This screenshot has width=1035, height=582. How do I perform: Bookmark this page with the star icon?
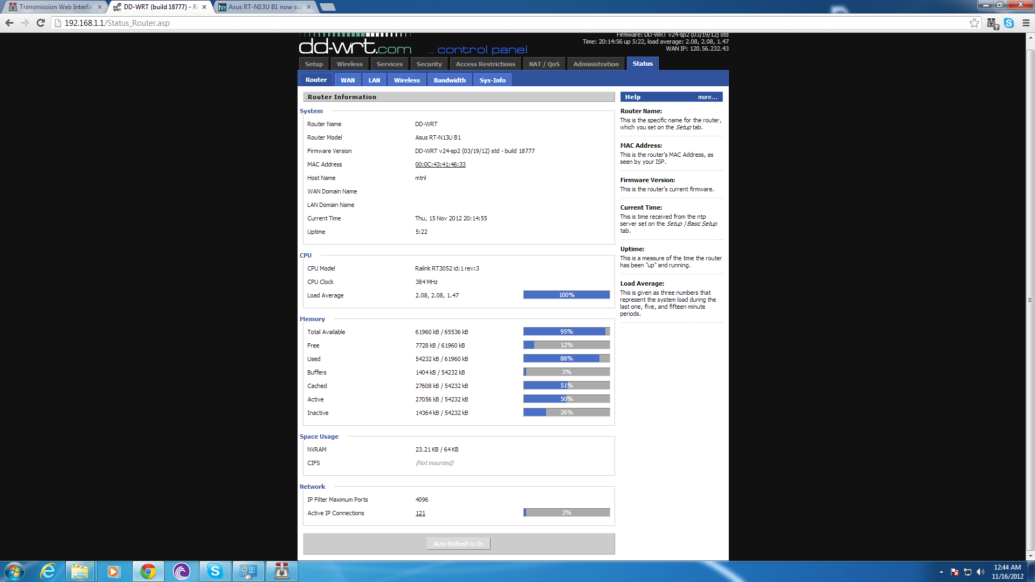coord(974,23)
